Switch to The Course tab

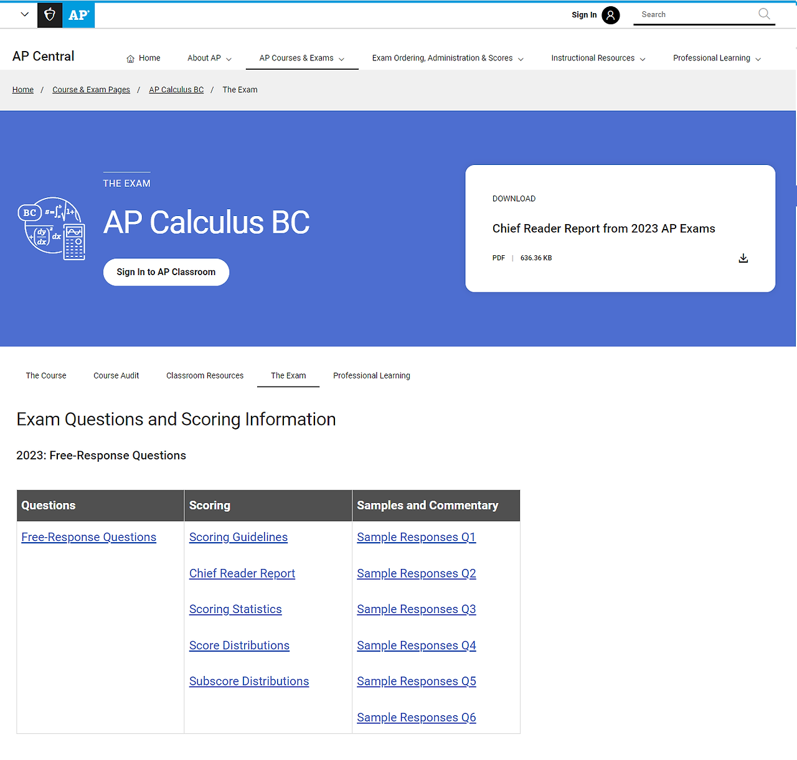coord(46,375)
